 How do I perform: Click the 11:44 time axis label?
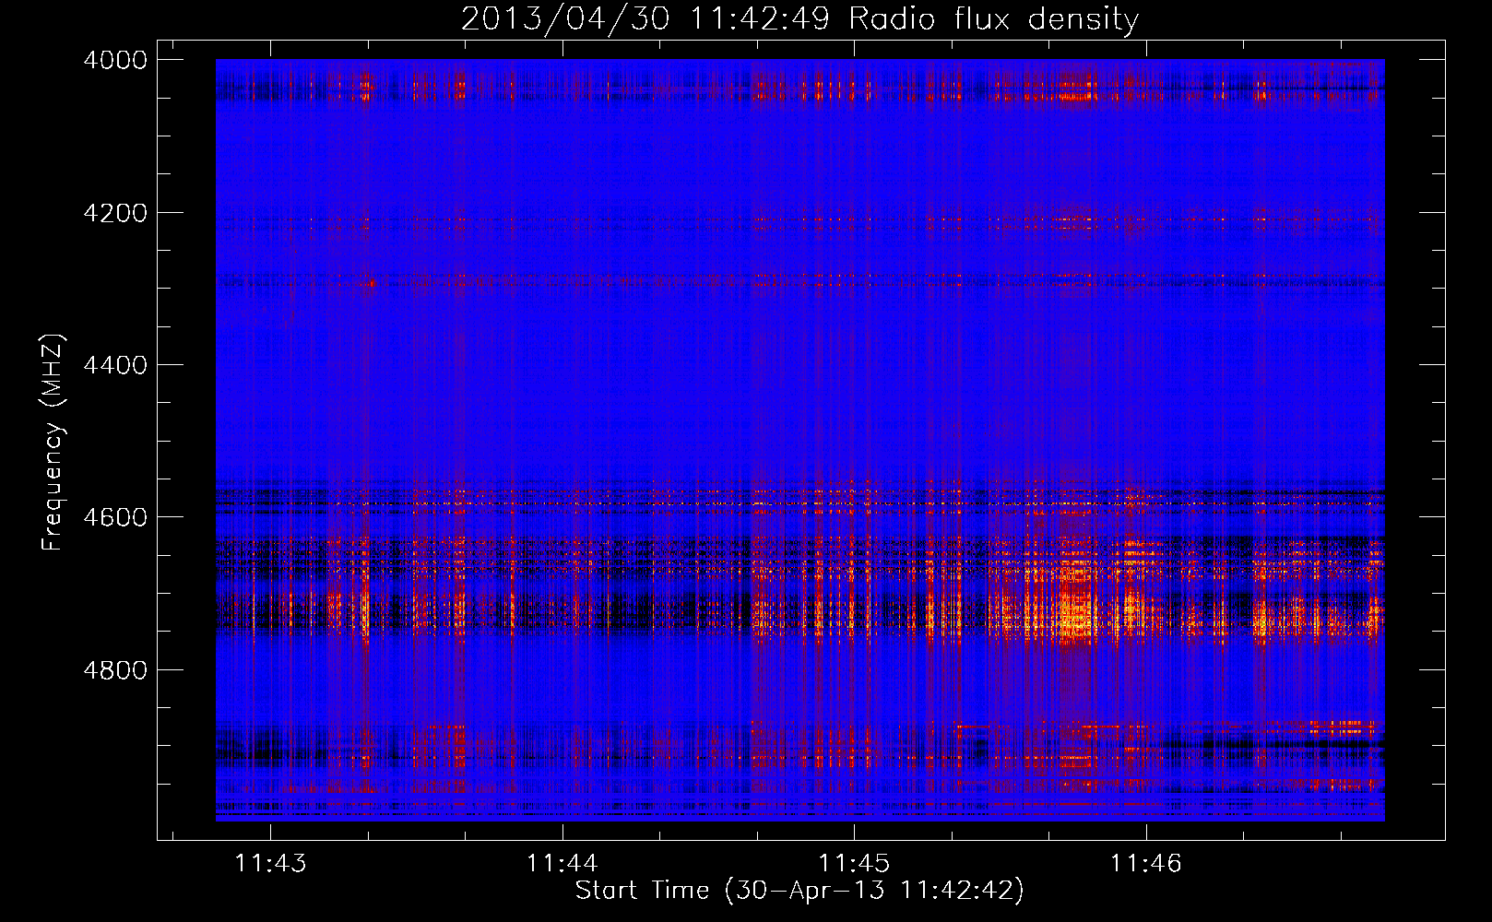point(562,864)
